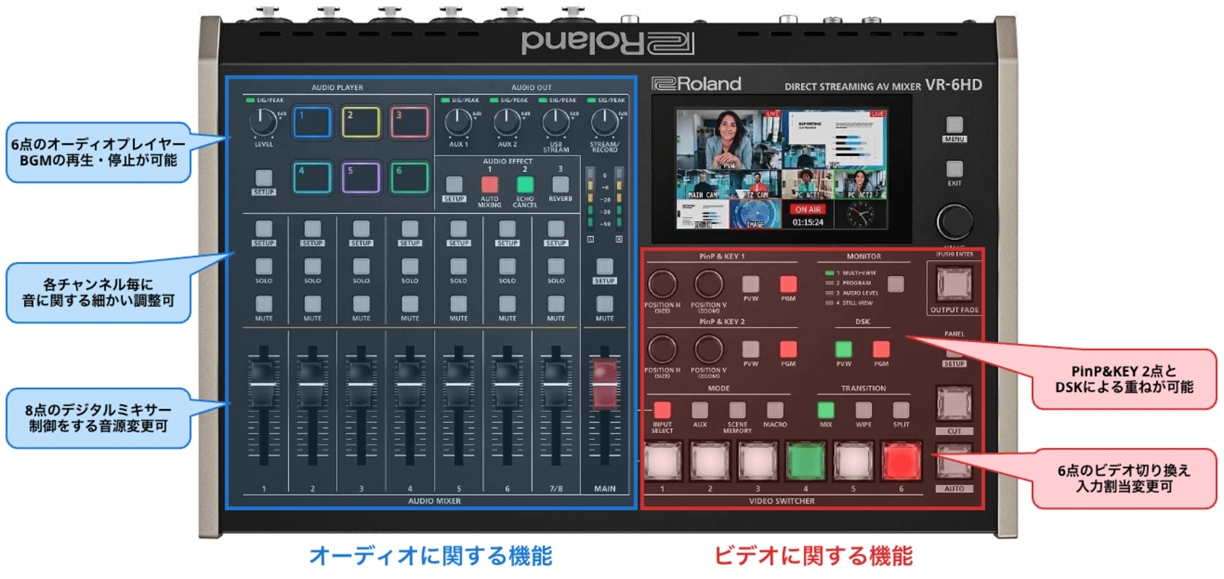Open the Audio Effect SETUP button
The height and width of the screenshot is (579, 1224).
point(454,184)
